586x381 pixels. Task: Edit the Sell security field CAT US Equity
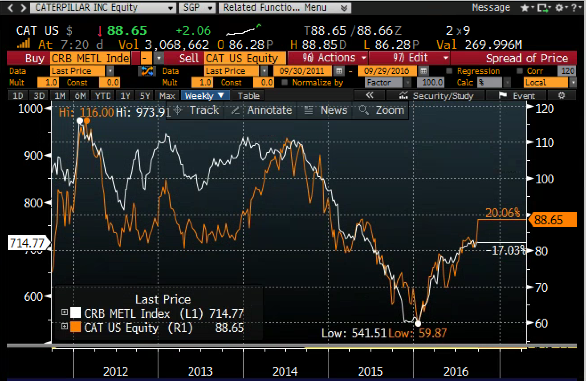pos(245,58)
